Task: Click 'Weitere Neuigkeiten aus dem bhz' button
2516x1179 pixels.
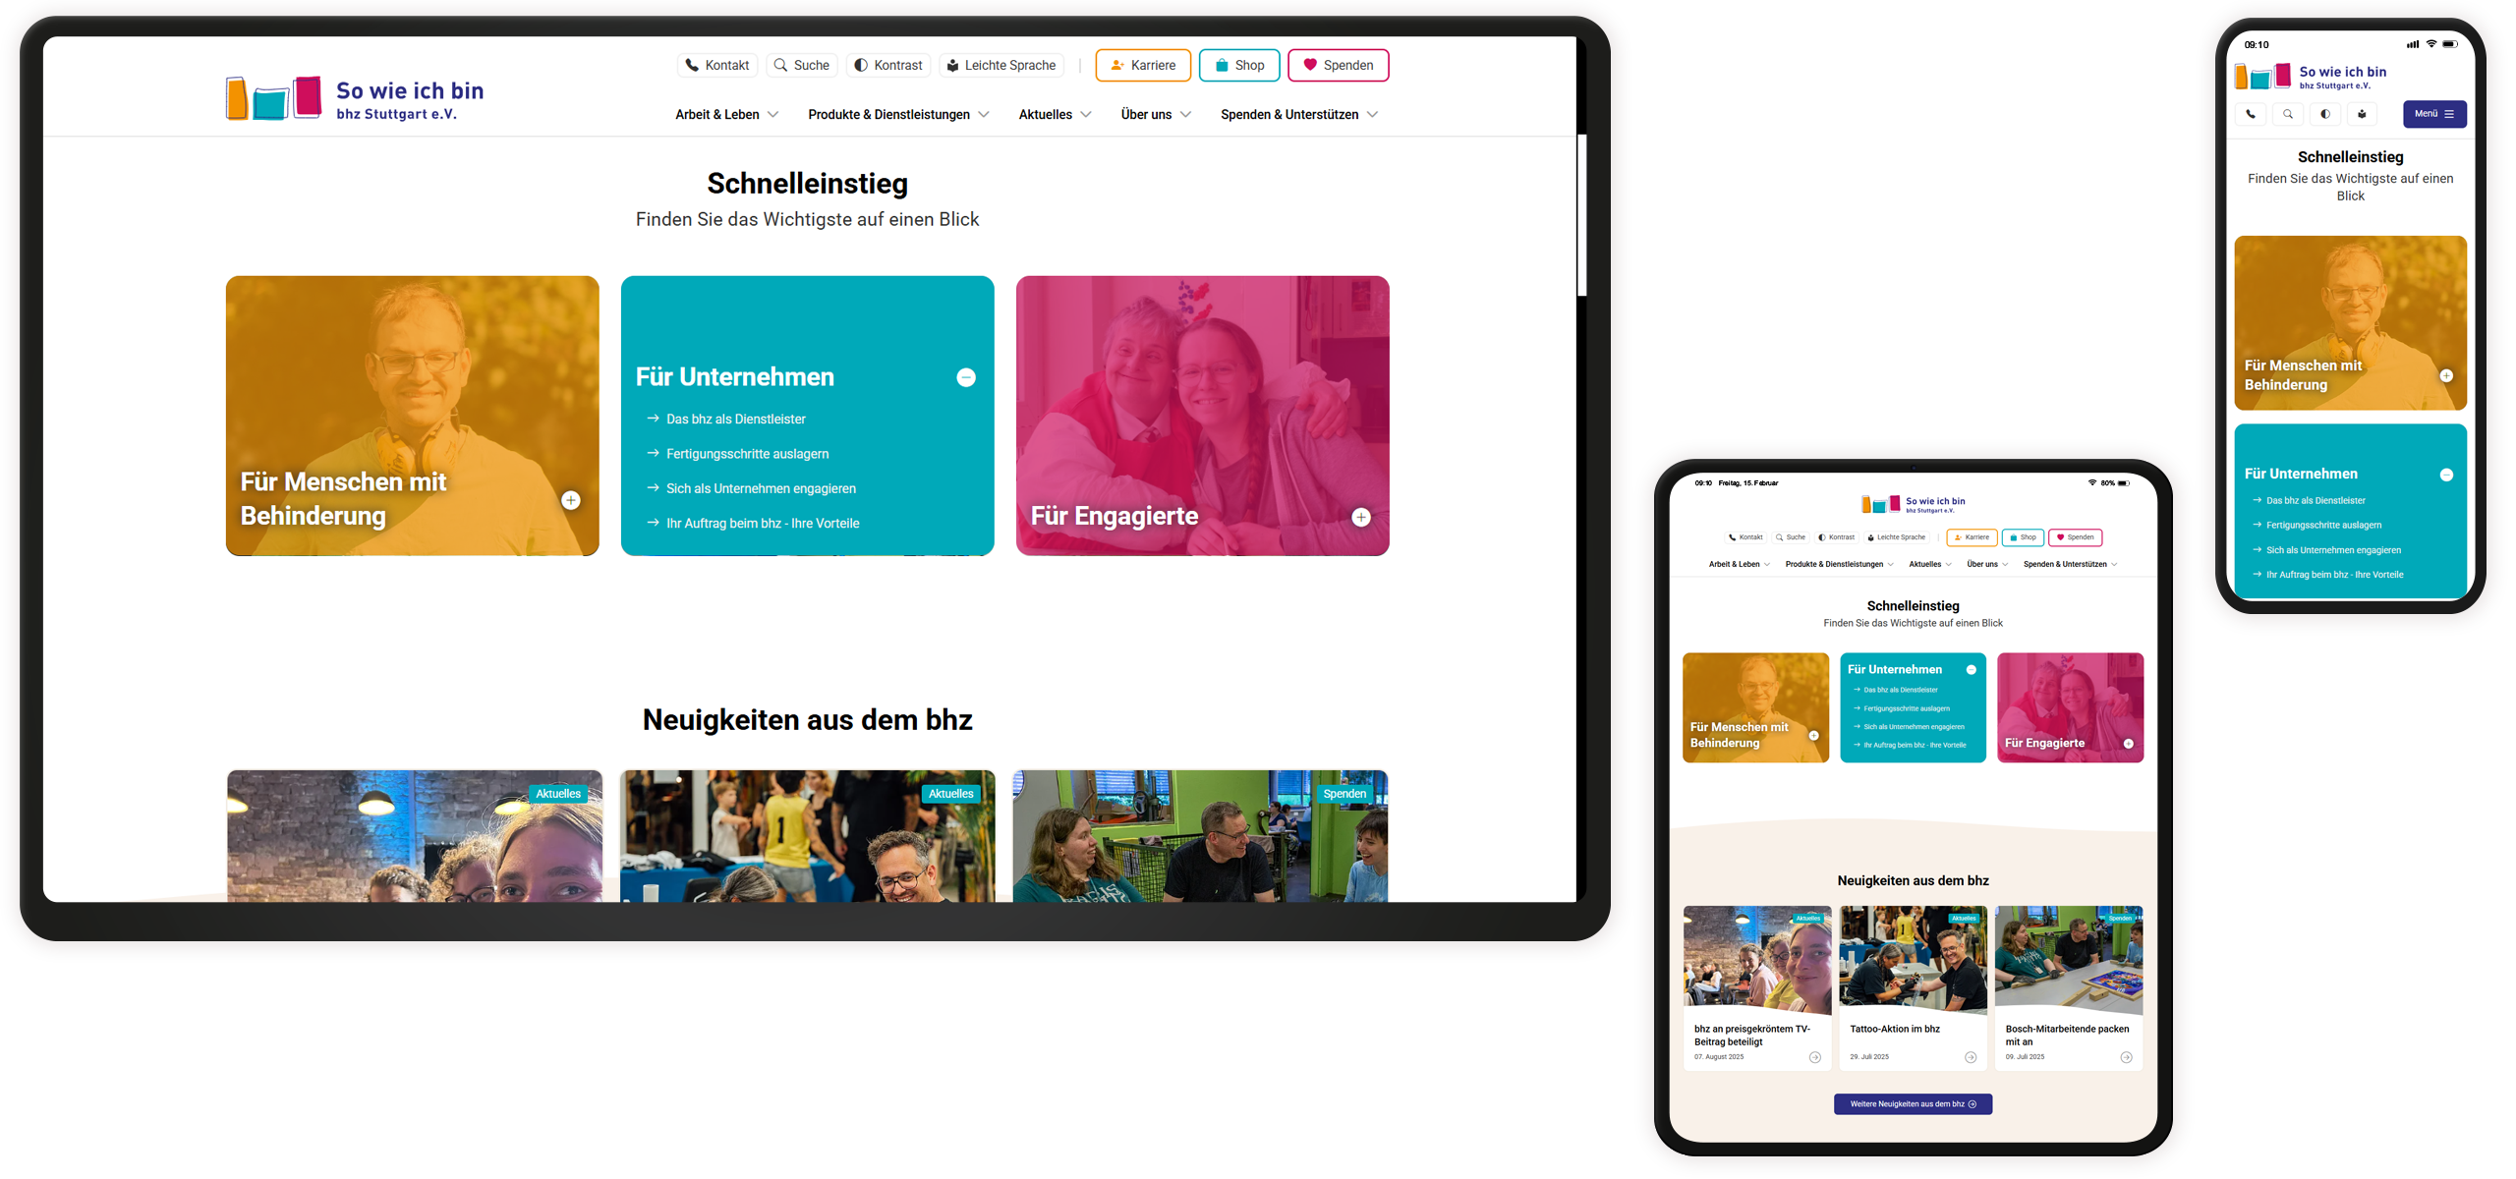Action: point(1913,1103)
